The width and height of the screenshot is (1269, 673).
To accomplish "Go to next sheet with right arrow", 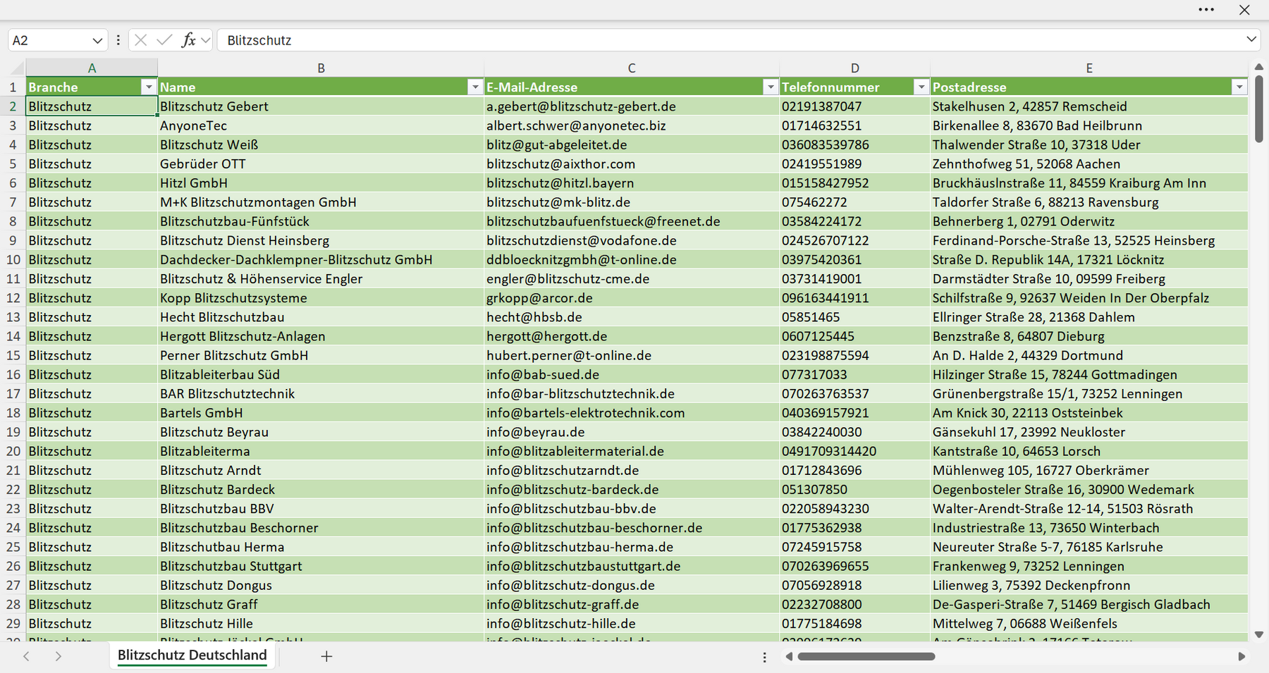I will click(x=59, y=656).
